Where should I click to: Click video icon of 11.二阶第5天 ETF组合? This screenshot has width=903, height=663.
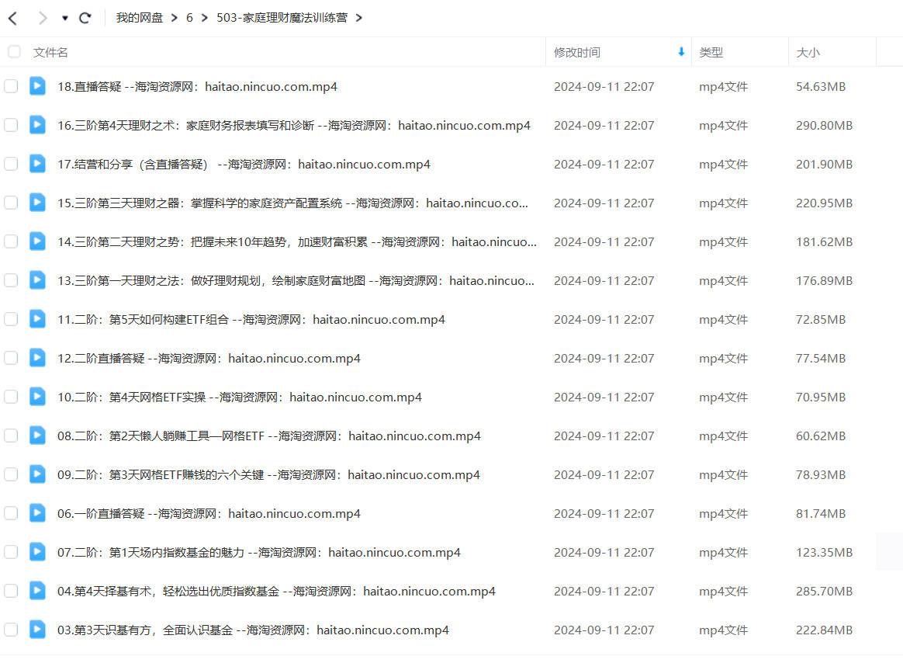point(37,319)
